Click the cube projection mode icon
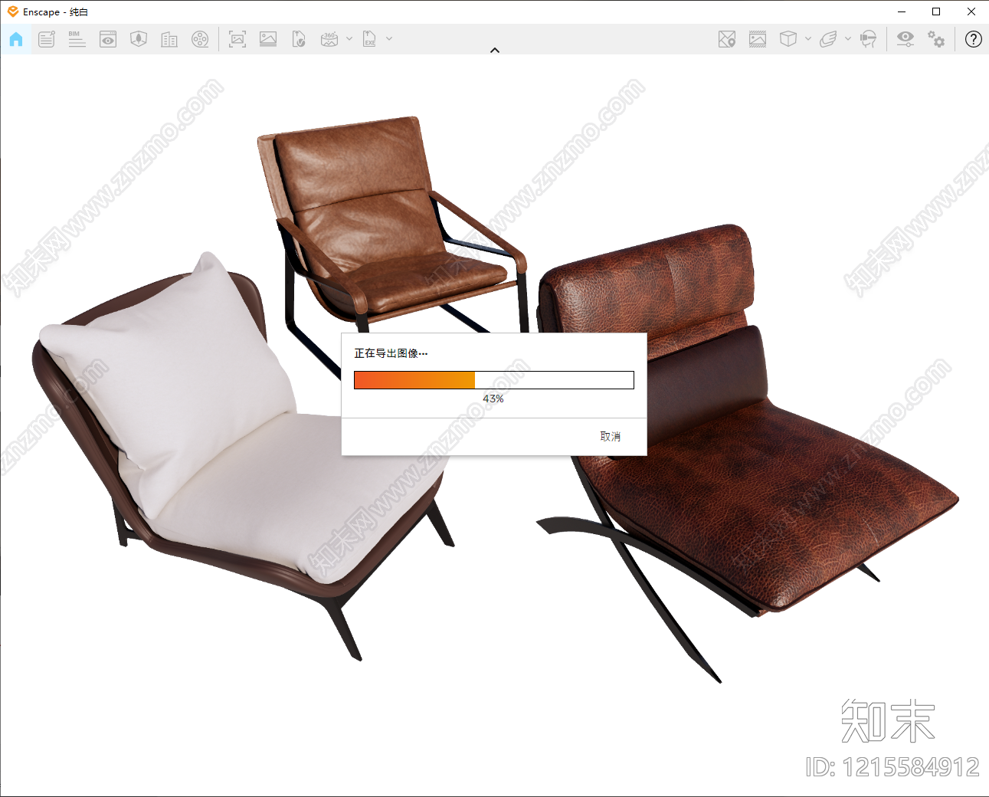The height and width of the screenshot is (797, 989). (x=788, y=39)
